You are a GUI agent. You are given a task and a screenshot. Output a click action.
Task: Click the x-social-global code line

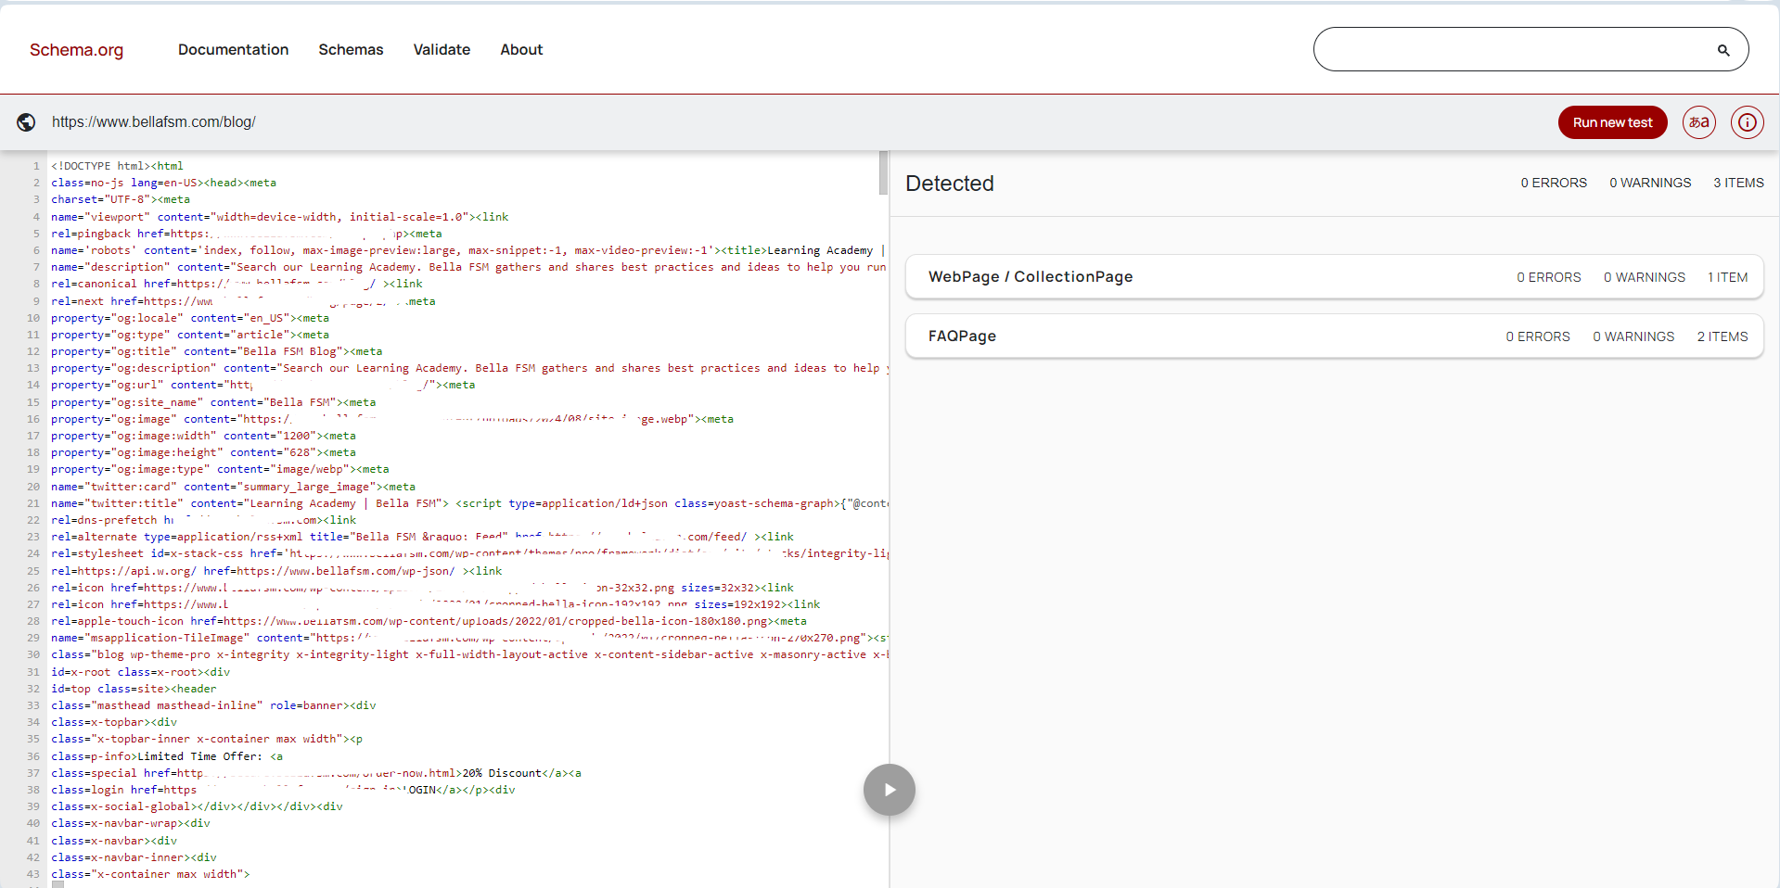pyautogui.click(x=197, y=806)
